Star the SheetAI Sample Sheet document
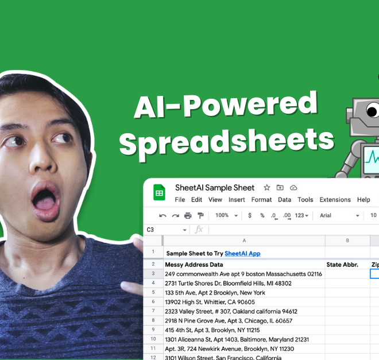This screenshot has height=360, width=379. [x=266, y=188]
